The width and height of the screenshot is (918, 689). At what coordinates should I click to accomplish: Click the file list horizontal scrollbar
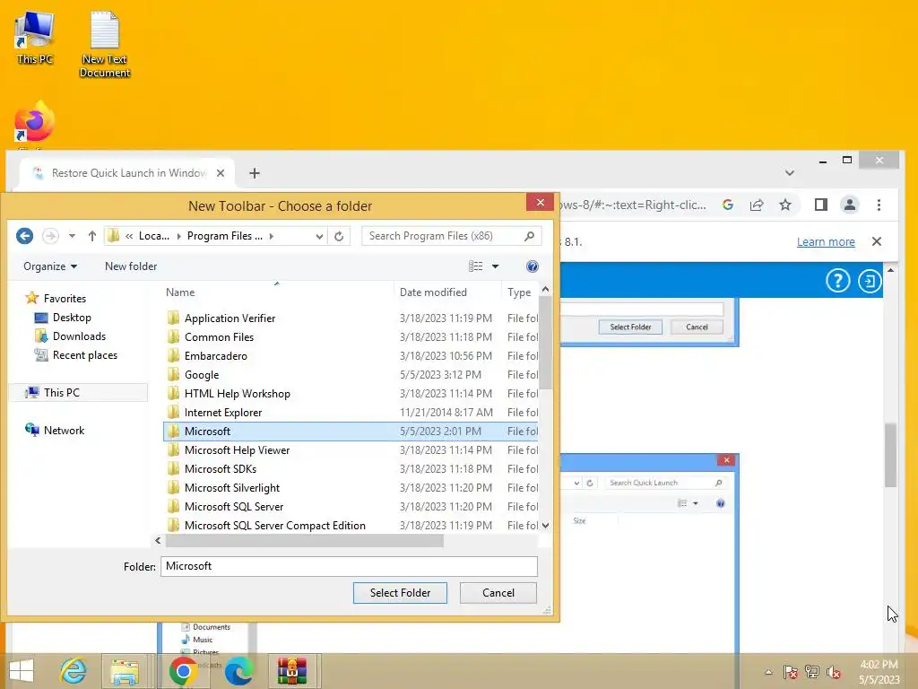point(305,541)
